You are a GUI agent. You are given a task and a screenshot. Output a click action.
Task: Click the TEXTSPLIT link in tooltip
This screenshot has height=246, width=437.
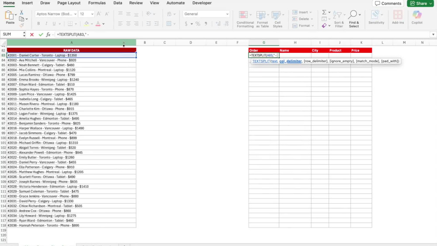[261, 61]
